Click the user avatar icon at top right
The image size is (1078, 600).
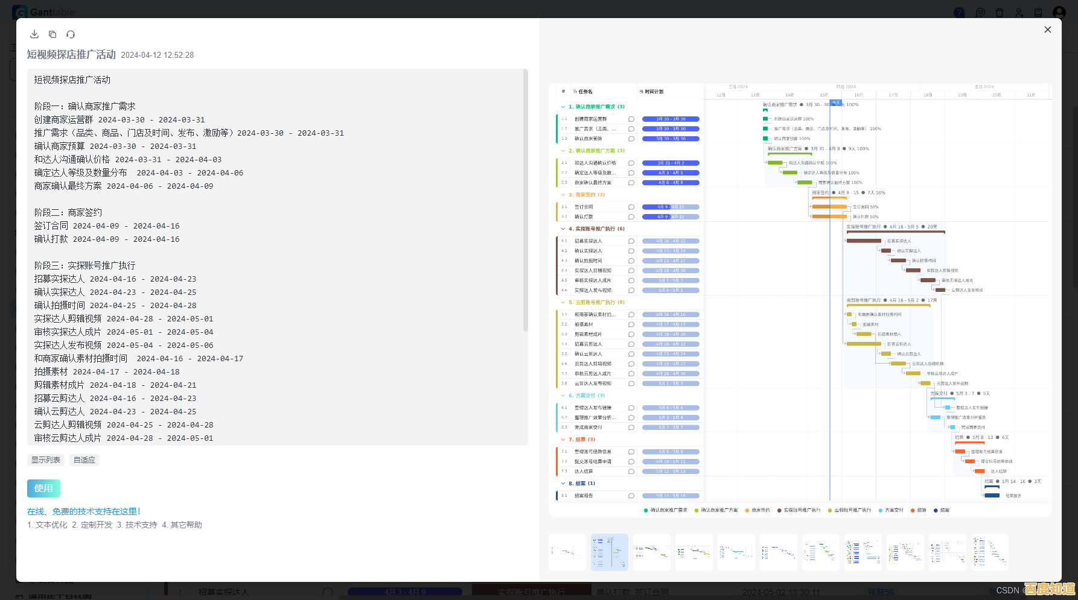[x=1059, y=13]
